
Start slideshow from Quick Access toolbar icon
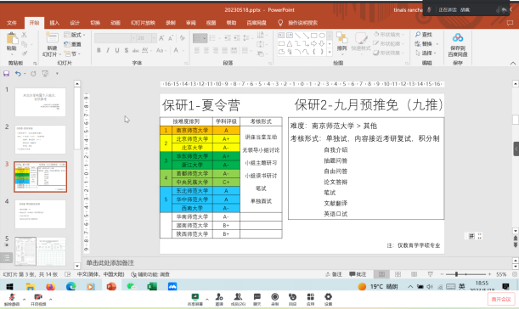tap(45, 74)
